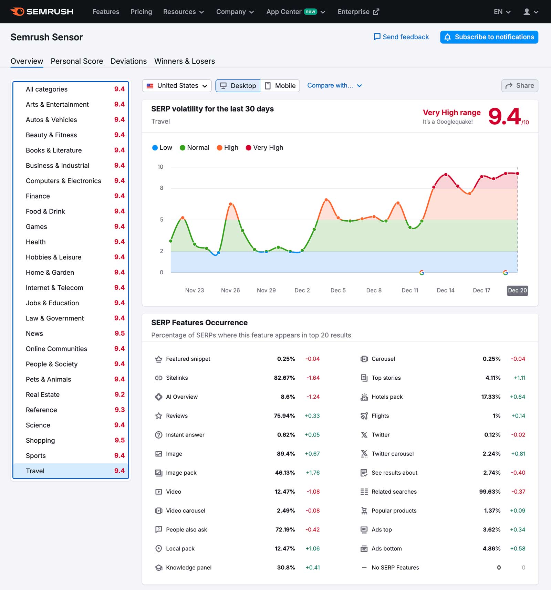Click the Dec 20 marker on the chart

coord(517,291)
